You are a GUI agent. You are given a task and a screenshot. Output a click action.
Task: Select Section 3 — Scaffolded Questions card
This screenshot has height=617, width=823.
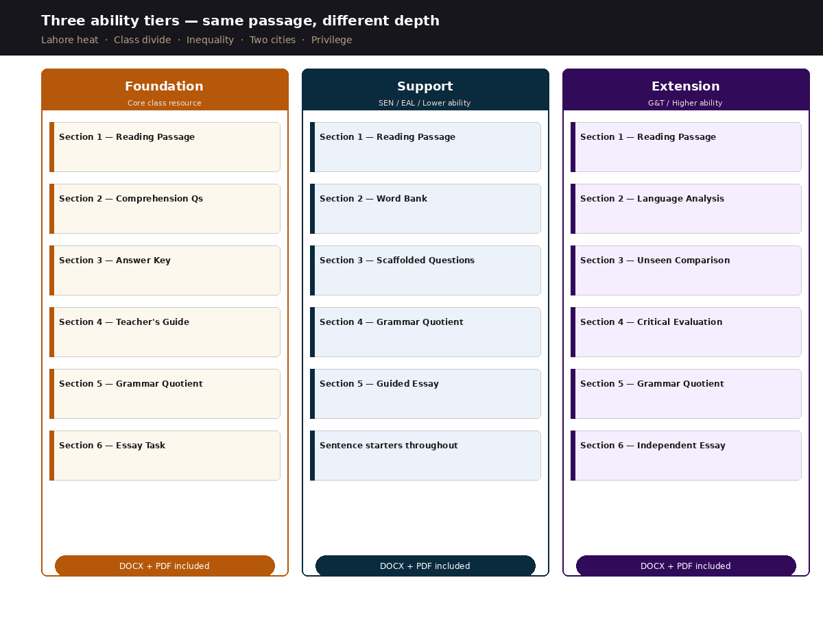click(x=425, y=271)
